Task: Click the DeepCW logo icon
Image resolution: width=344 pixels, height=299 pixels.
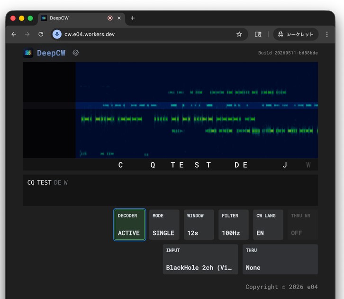Action: tap(28, 53)
